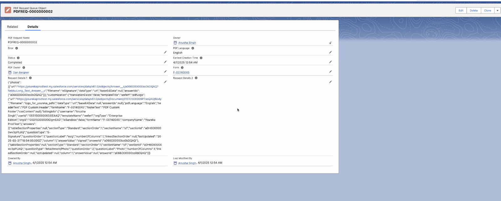The height and width of the screenshot is (201, 501).
Task: Click the Status value Completed
Action: click(x=15, y=62)
